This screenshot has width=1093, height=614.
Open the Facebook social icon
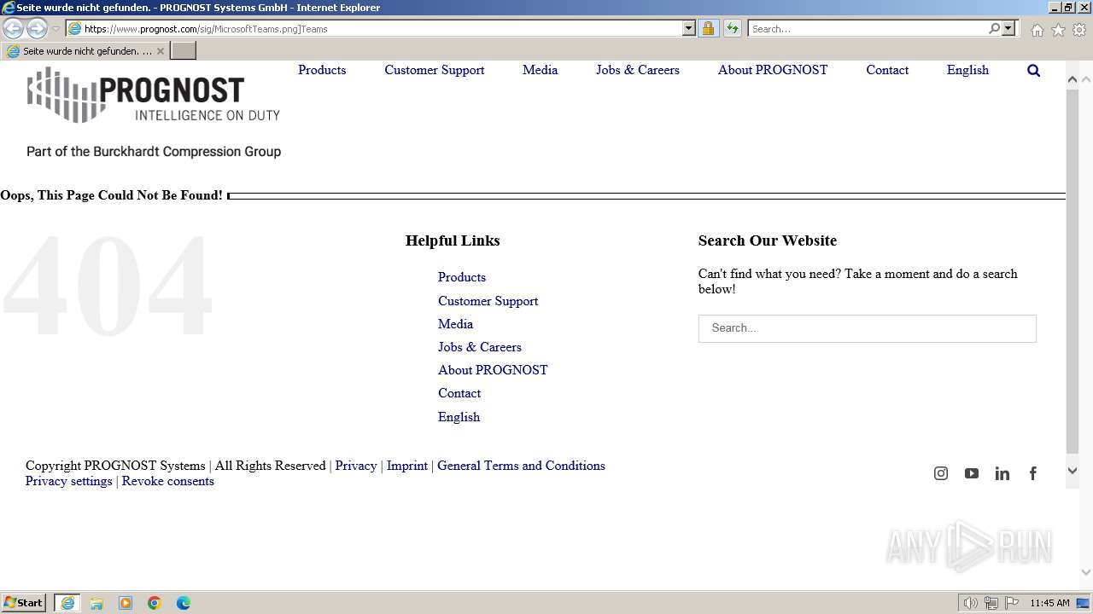pos(1033,473)
